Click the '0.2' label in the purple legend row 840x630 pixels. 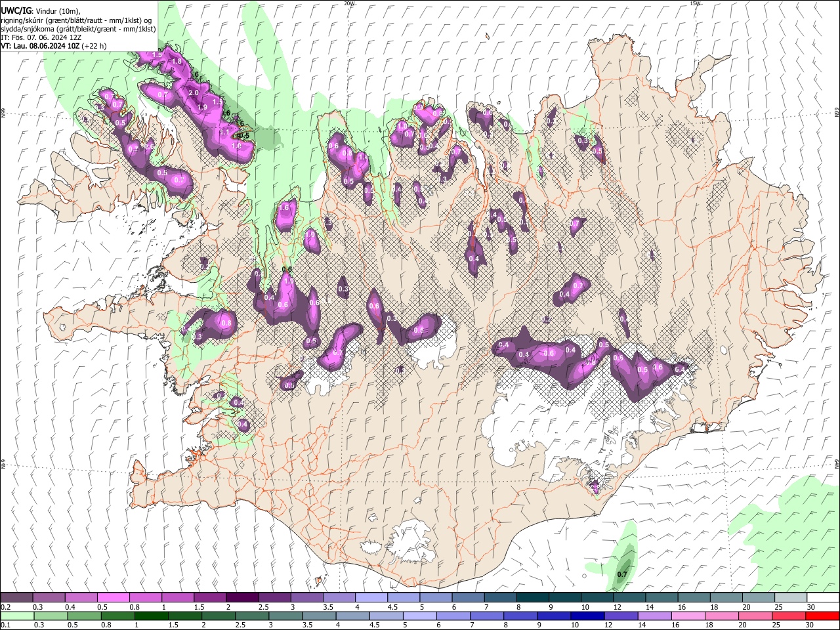tap(5, 607)
